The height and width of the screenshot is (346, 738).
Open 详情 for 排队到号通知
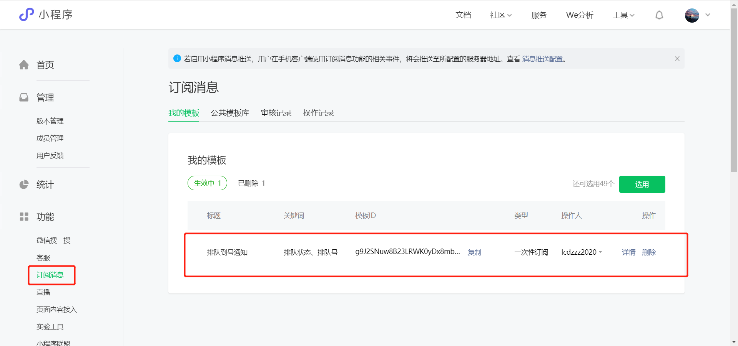coord(628,252)
